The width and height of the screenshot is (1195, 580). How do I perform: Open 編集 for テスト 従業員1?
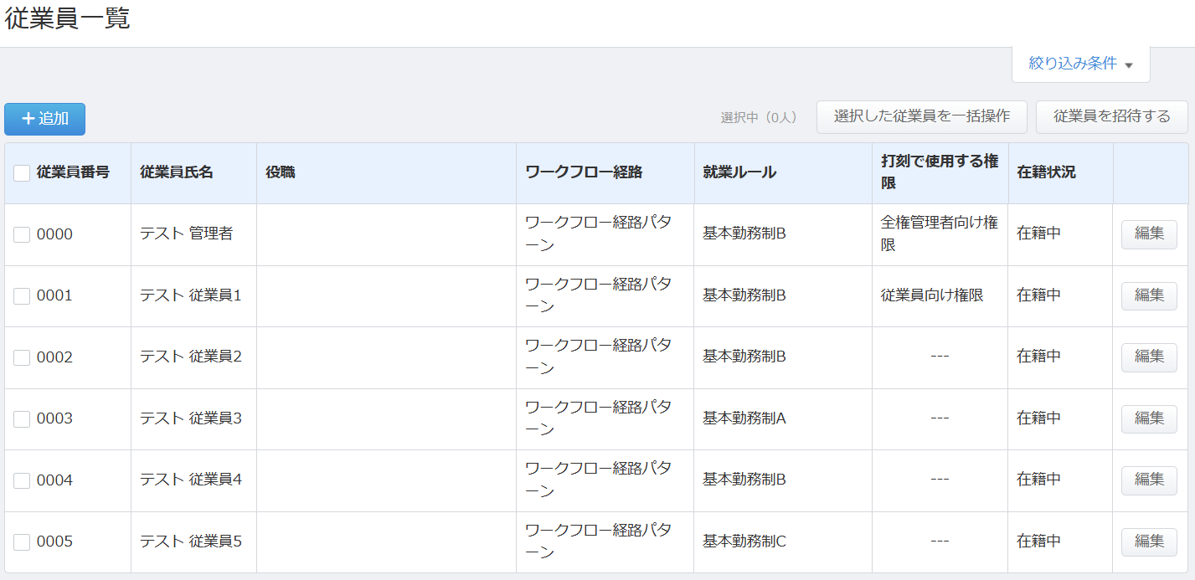1148,295
